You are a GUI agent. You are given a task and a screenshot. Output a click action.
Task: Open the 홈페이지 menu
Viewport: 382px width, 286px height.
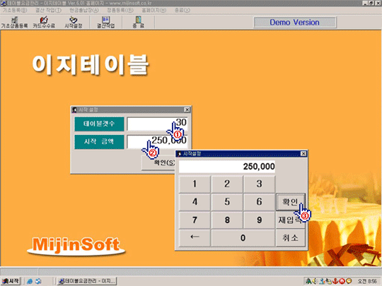[x=154, y=10]
